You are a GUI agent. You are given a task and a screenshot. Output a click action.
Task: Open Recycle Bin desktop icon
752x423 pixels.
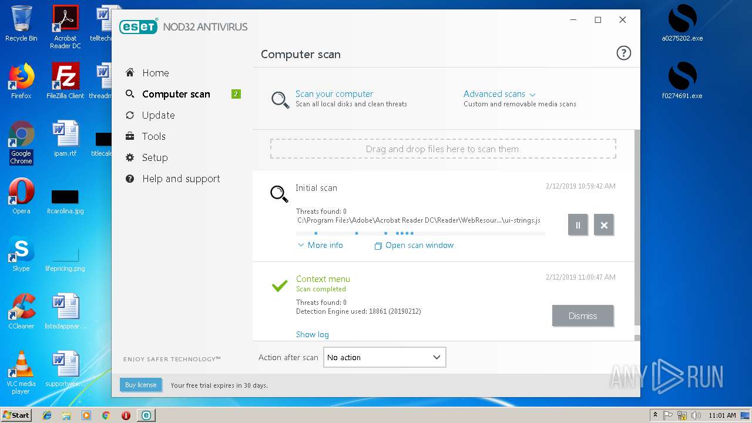21,23
